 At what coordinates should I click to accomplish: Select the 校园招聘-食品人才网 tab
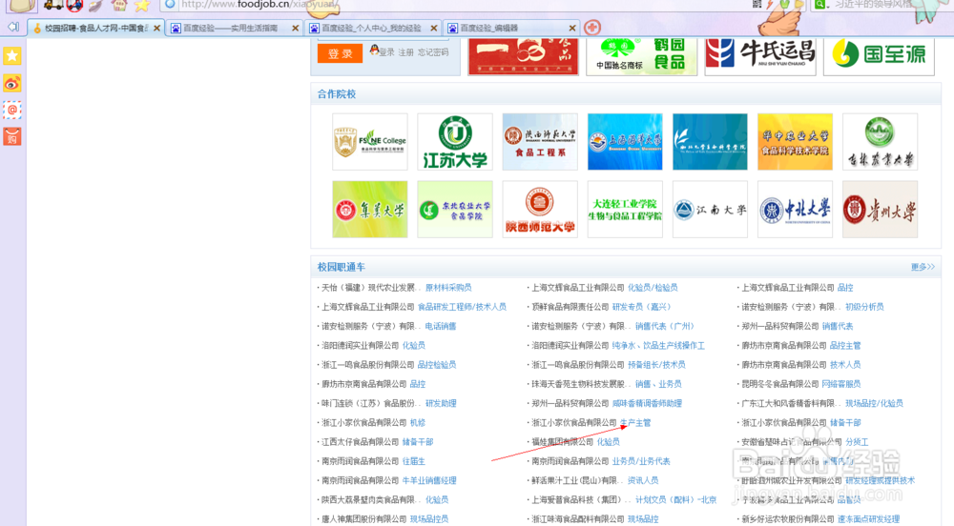pyautogui.click(x=95, y=28)
